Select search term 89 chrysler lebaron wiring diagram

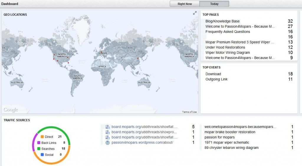[x=232, y=148]
